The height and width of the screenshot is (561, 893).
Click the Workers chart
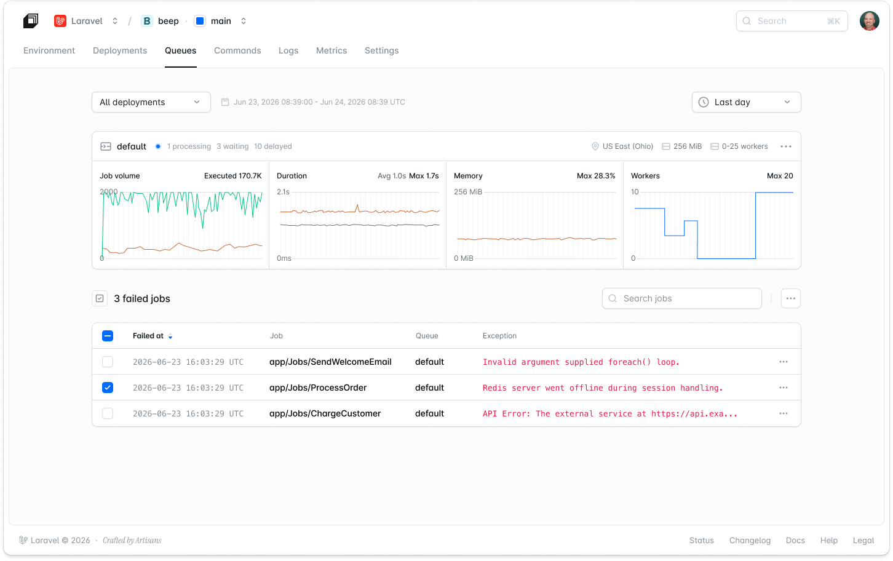pyautogui.click(x=712, y=225)
